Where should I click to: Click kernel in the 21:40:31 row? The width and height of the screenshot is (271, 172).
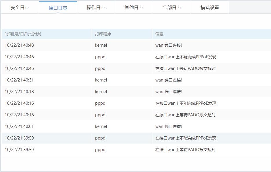pyautogui.click(x=101, y=80)
